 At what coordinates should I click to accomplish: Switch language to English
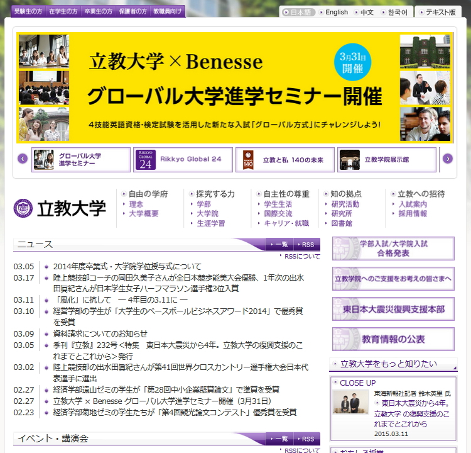point(336,12)
